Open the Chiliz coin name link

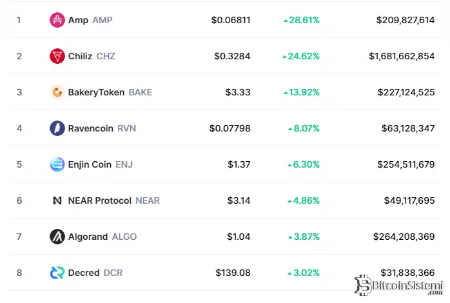click(81, 56)
